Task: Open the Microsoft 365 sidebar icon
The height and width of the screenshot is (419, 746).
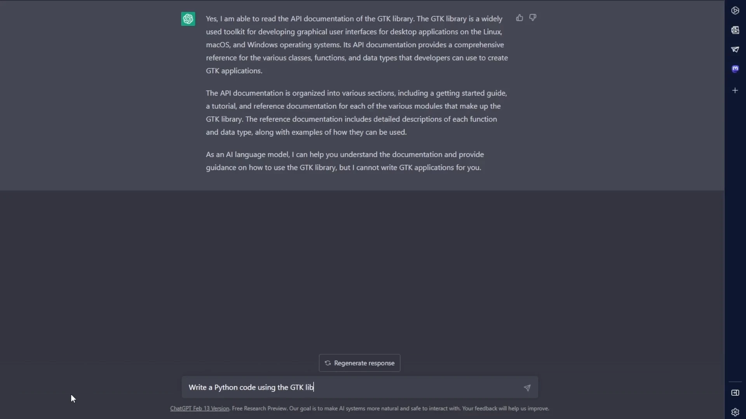Action: pyautogui.click(x=735, y=10)
